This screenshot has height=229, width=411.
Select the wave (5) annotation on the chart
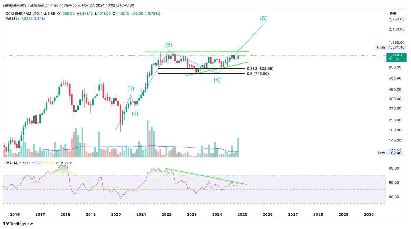pos(263,19)
